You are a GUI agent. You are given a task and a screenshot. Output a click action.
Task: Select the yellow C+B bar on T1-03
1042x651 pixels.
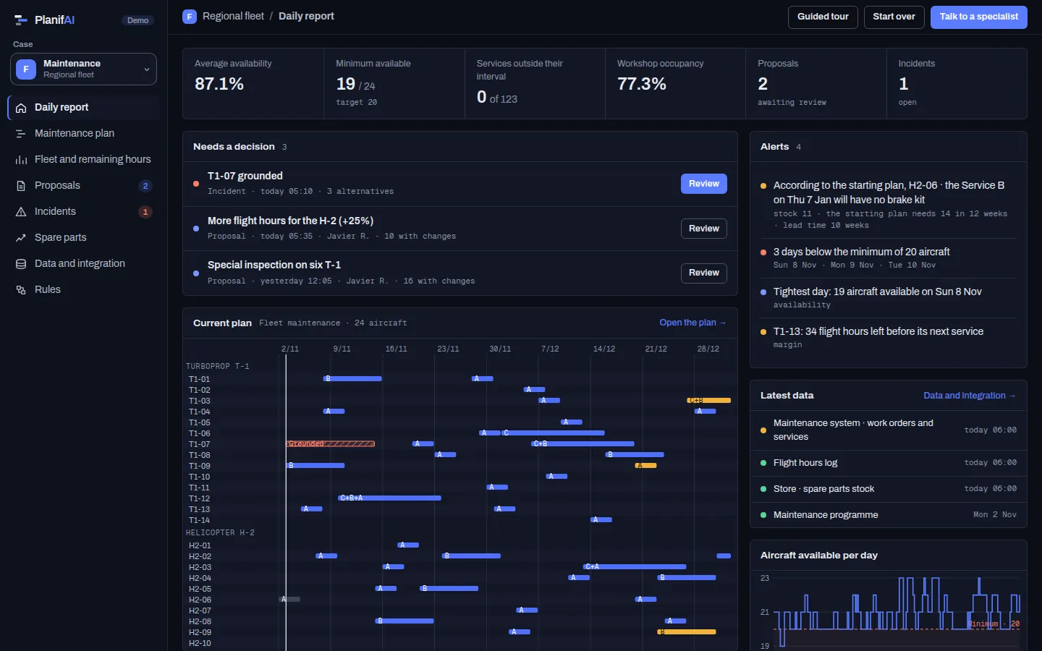tap(708, 401)
